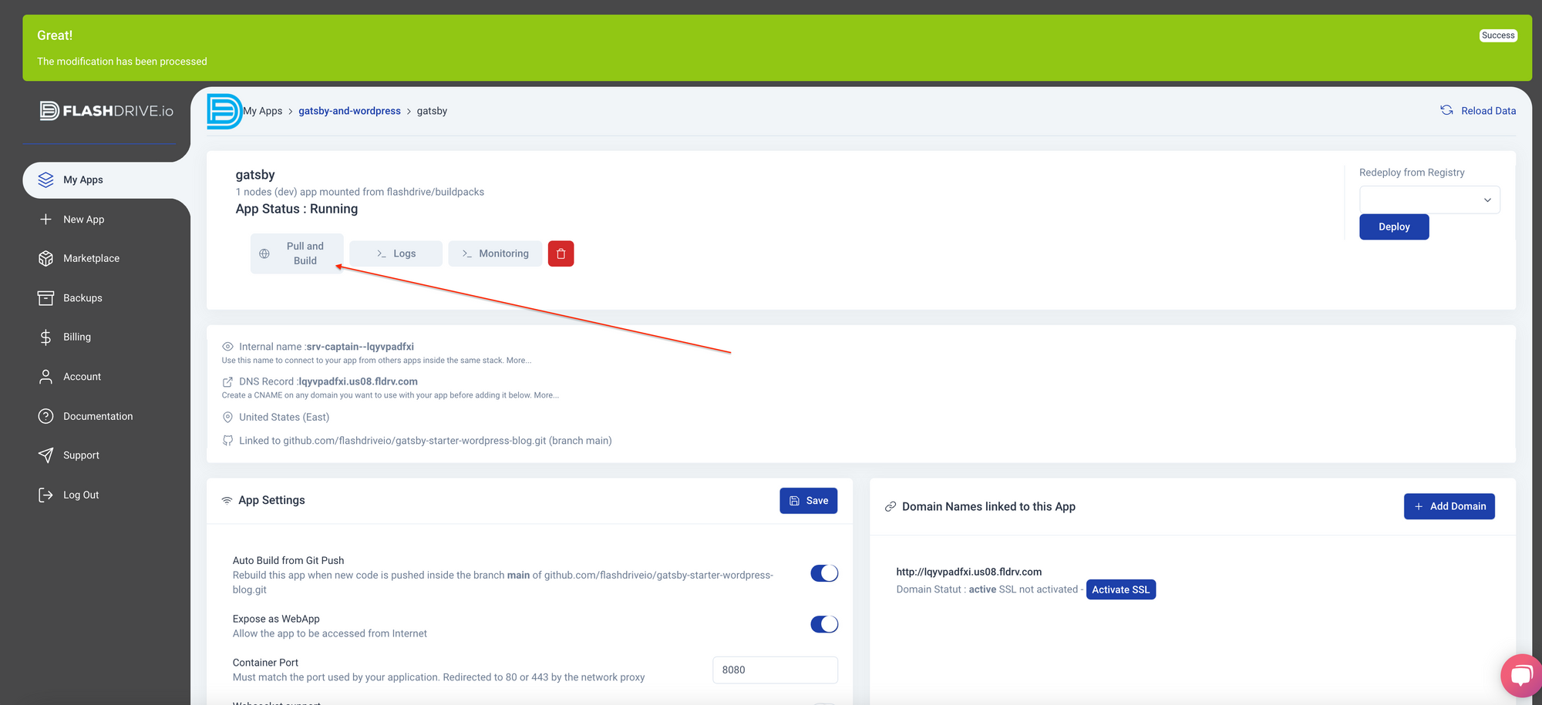
Task: Open gatsby-and-wordpress breadcrumb link
Action: click(349, 111)
